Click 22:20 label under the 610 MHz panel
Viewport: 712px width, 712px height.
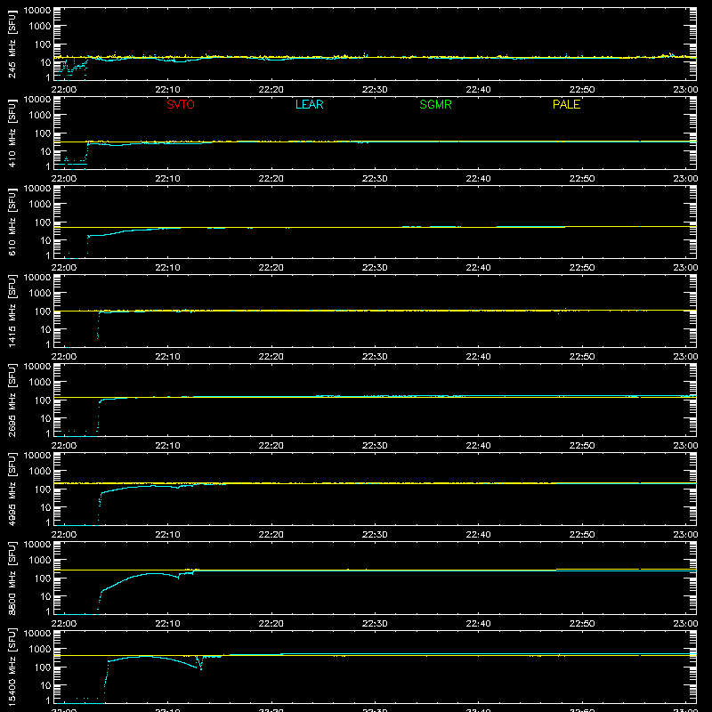(271, 268)
